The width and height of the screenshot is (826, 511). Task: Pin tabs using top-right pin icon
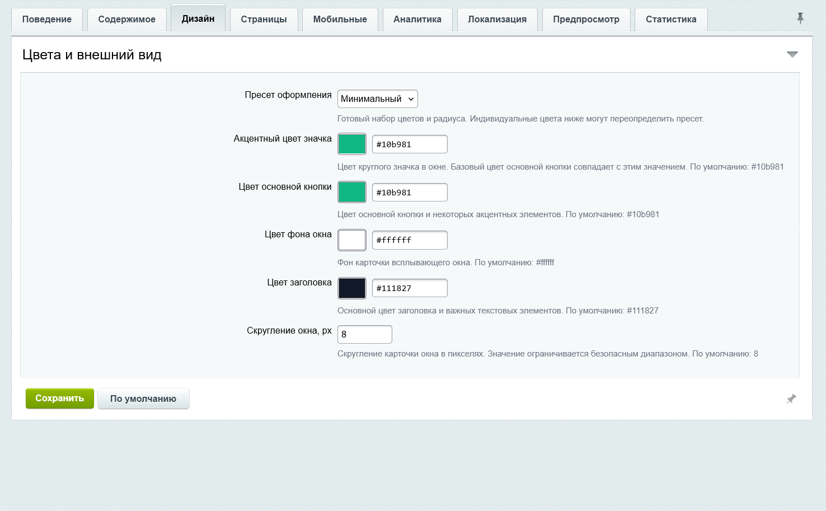click(800, 18)
